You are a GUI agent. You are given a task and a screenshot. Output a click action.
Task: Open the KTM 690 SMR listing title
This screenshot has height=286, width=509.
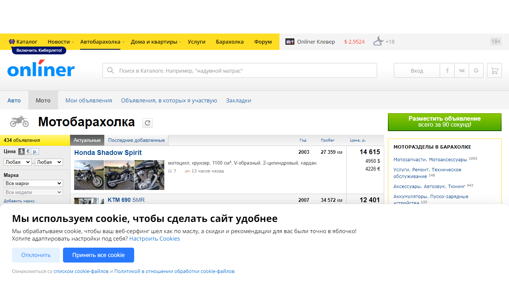tap(126, 200)
